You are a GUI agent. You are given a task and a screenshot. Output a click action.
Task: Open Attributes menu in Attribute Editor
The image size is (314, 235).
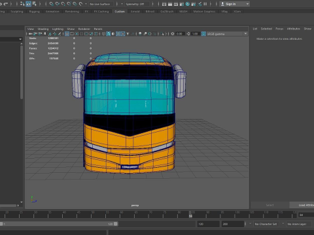click(293, 29)
